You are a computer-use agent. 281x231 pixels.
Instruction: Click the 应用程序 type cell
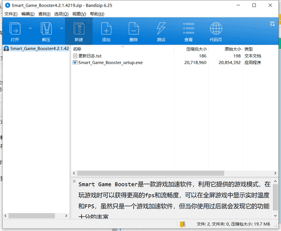coord(252,63)
